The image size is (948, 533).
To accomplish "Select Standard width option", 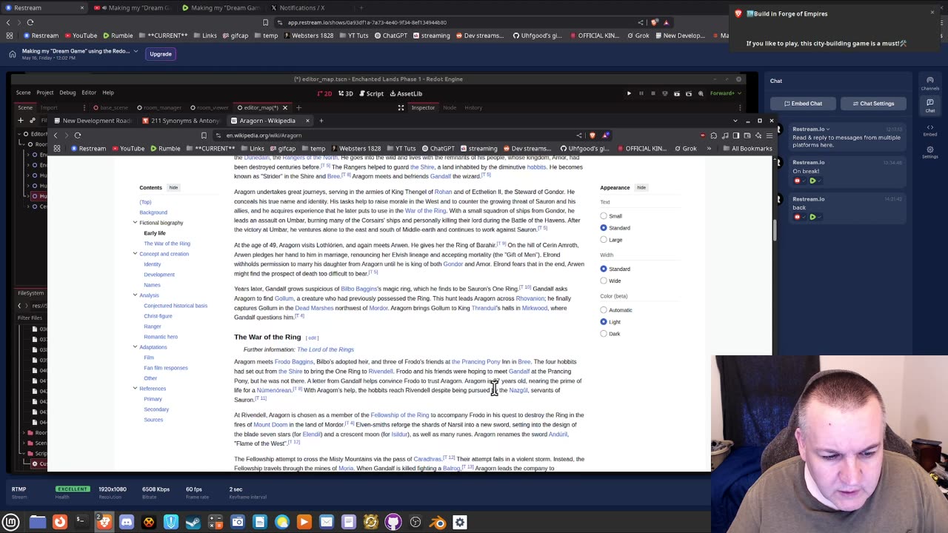I will click(604, 269).
